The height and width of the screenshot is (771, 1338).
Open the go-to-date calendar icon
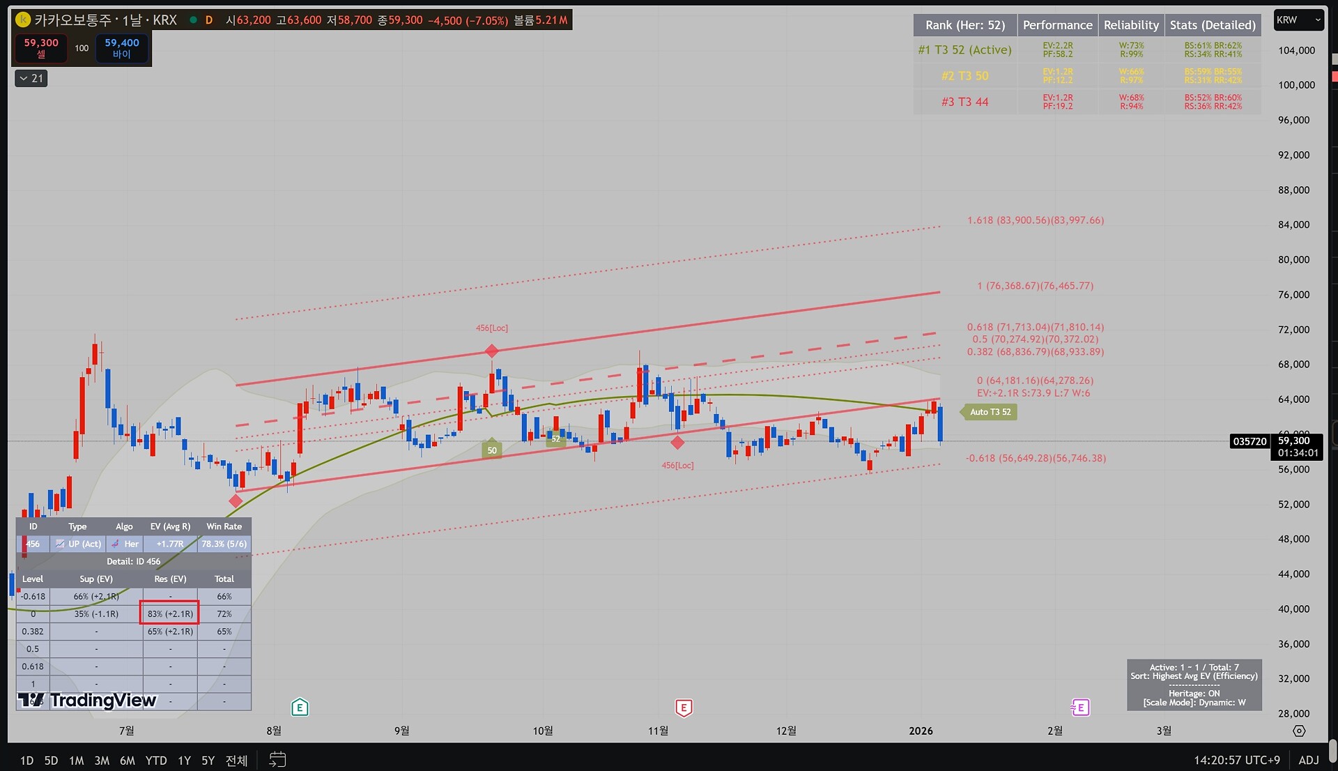[277, 759]
